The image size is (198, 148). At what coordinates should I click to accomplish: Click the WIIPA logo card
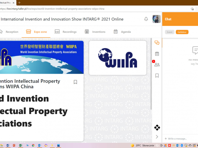[x=118, y=58]
